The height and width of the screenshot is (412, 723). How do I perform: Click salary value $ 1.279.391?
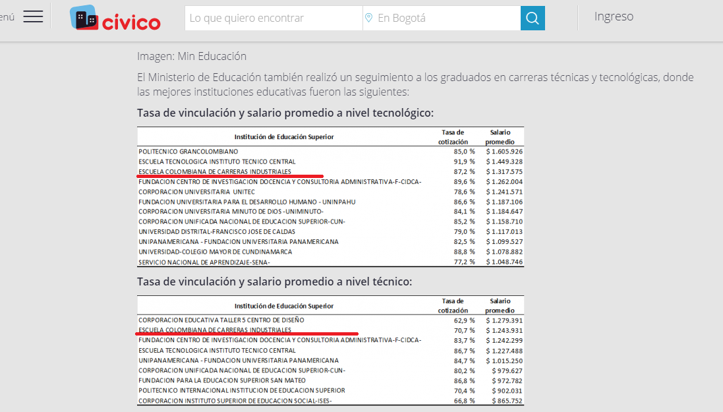pyautogui.click(x=504, y=320)
